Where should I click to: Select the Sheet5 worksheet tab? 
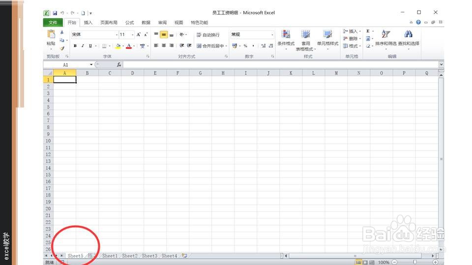click(75, 256)
